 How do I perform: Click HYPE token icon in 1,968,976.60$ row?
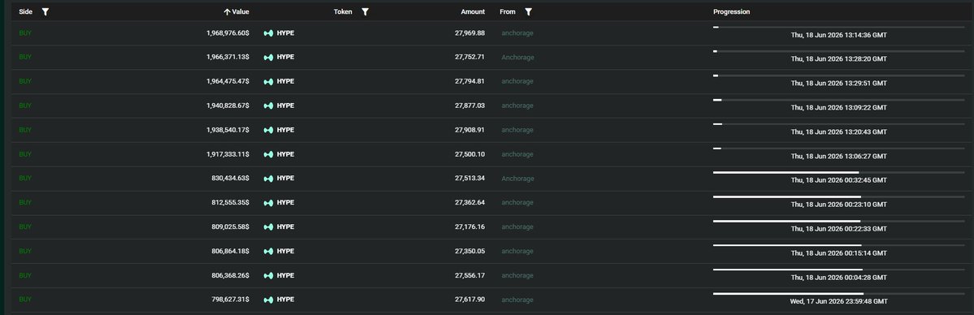point(268,33)
